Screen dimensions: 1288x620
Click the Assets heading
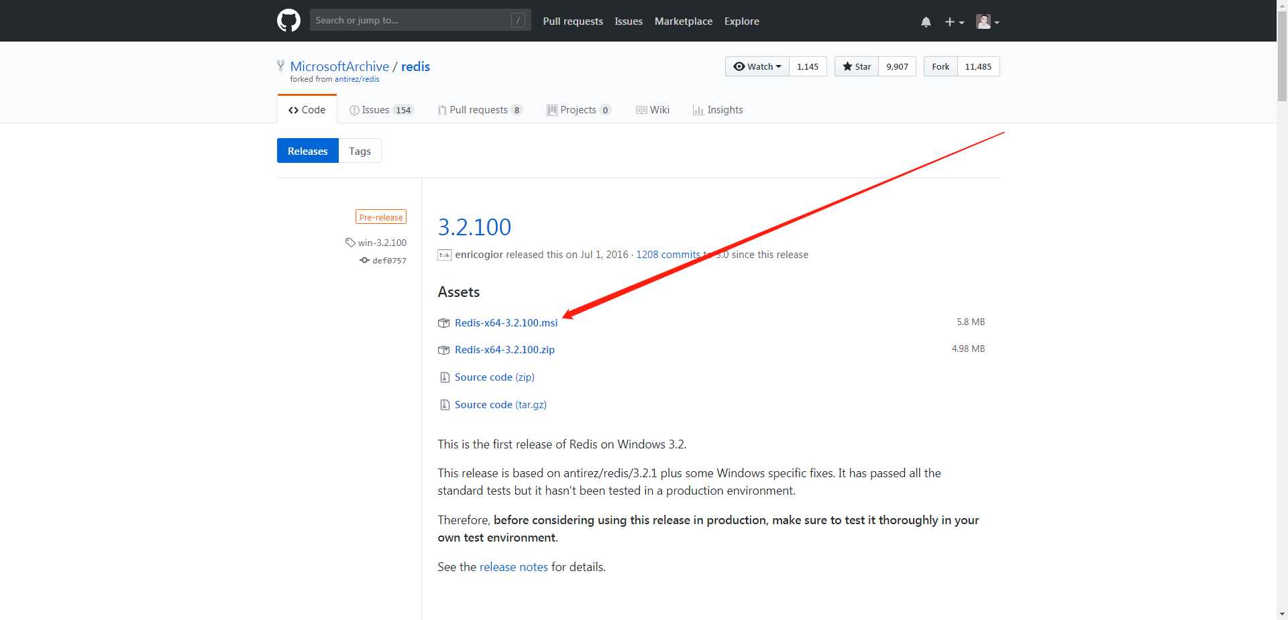(459, 292)
